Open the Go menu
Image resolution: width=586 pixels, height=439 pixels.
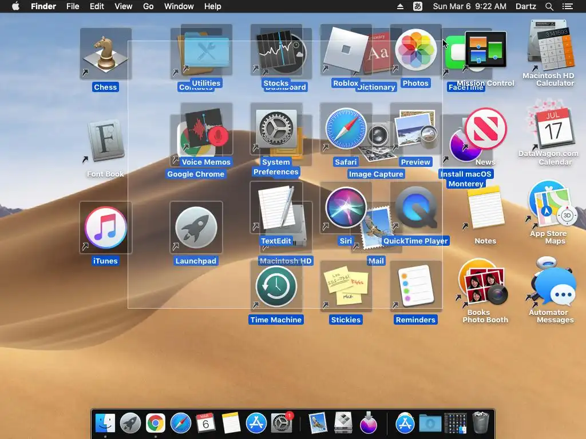[x=148, y=6]
